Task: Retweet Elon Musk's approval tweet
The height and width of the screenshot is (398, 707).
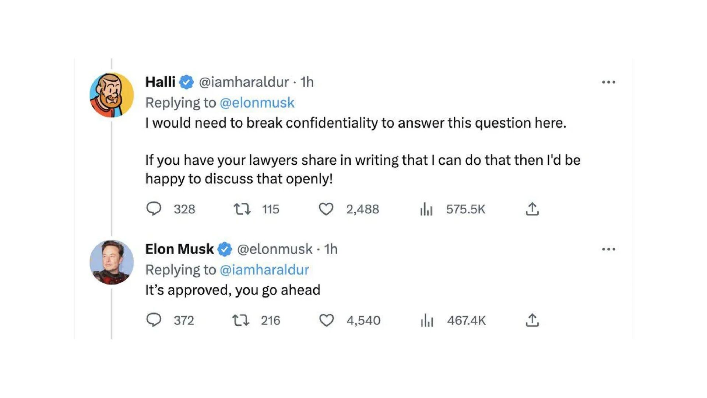Action: coord(241,320)
